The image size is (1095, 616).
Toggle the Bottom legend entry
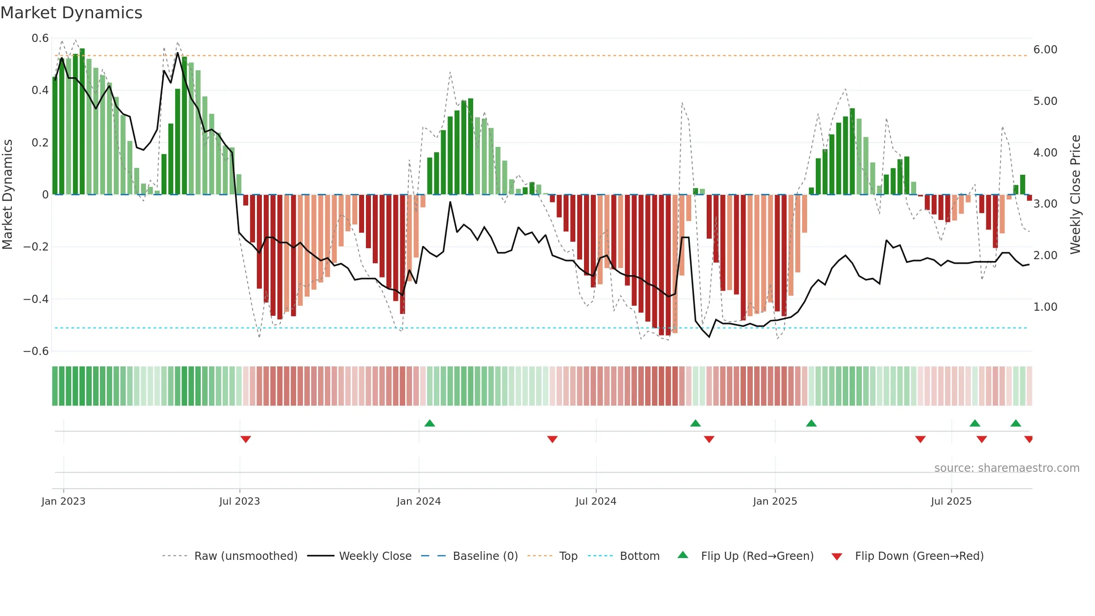[624, 556]
